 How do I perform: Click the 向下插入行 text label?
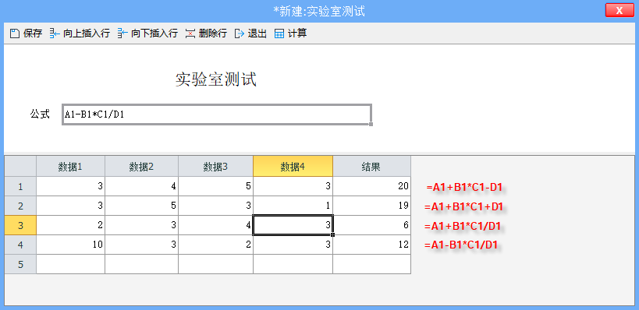point(154,33)
